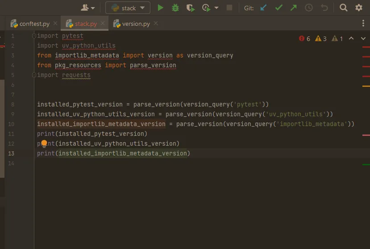Screen dimensions: 370x249
Task: Click 'uv_python_utils' in the line 2 import
Action: point(89,46)
